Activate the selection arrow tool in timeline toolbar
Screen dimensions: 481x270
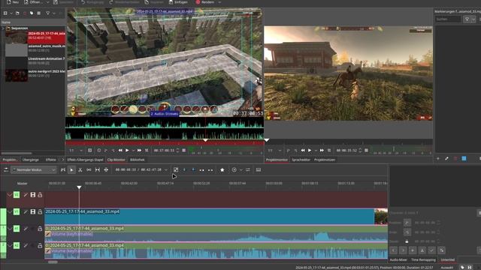tap(71, 170)
